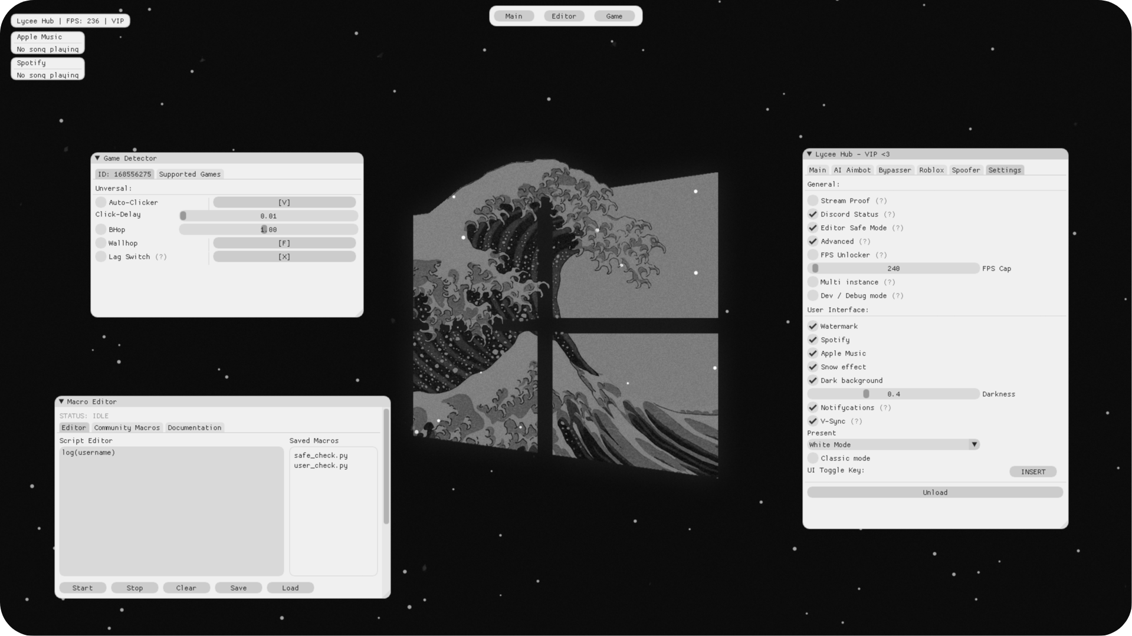Enable the Lag Switch checkbox
The height and width of the screenshot is (636, 1132).
[x=101, y=256]
